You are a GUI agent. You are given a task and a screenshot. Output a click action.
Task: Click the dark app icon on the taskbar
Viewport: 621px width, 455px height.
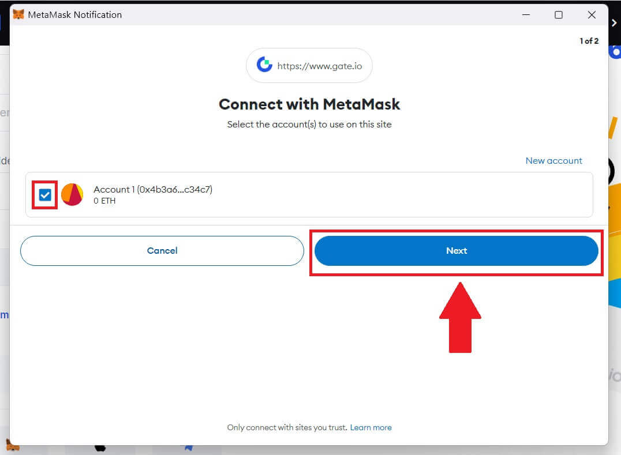point(101,447)
